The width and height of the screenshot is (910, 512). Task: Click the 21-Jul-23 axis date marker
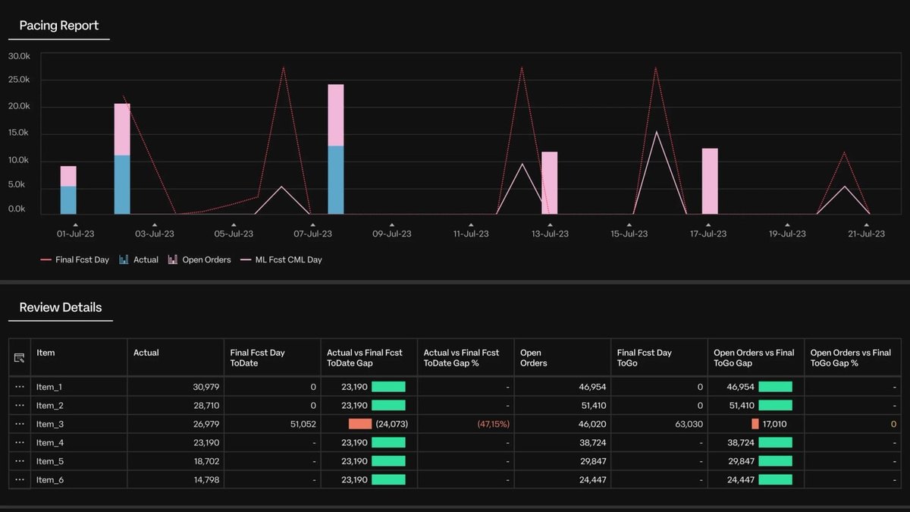[x=866, y=231]
